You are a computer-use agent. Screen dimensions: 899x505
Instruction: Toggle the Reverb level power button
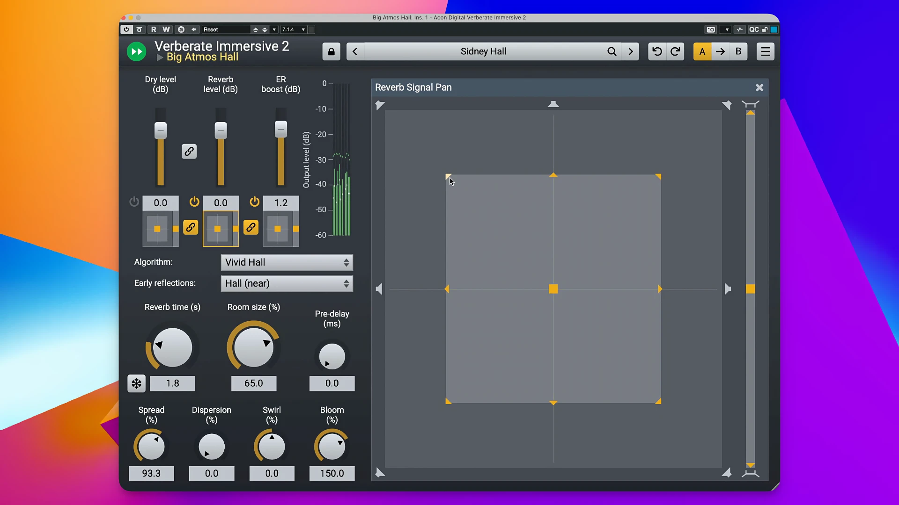[x=194, y=202]
